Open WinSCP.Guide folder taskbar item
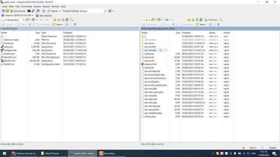The image size is (280, 157). [52, 154]
